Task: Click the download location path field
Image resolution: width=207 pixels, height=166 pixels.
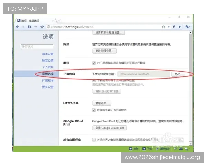Action: pos(144,74)
